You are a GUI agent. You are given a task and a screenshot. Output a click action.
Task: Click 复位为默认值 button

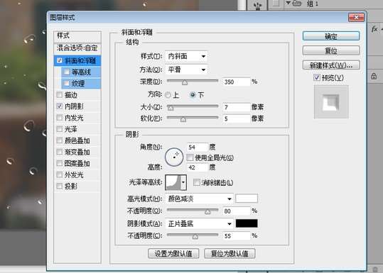[x=230, y=254]
